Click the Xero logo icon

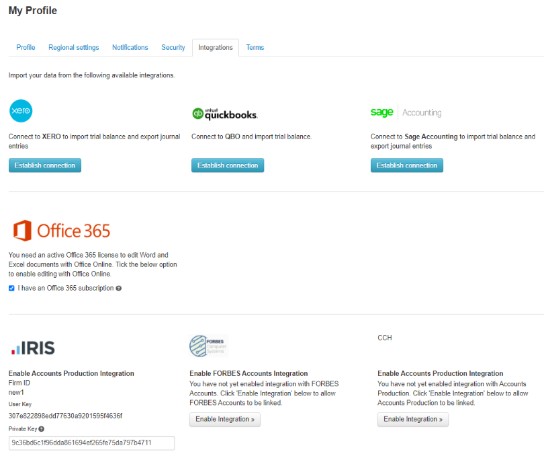coord(21,111)
